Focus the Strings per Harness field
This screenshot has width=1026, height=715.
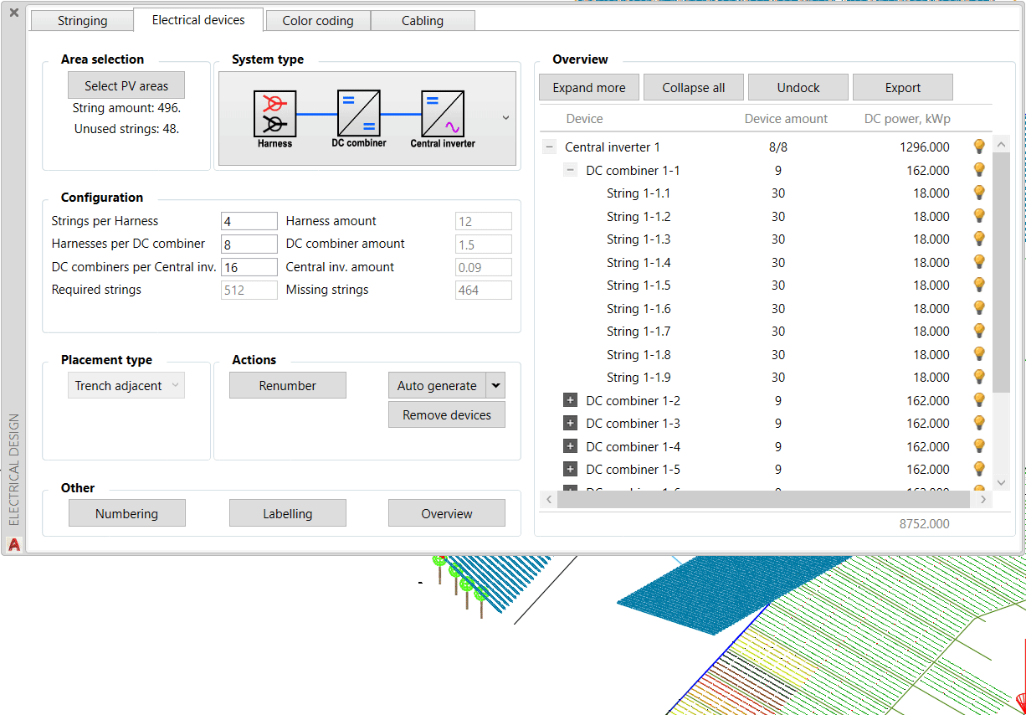coord(249,221)
